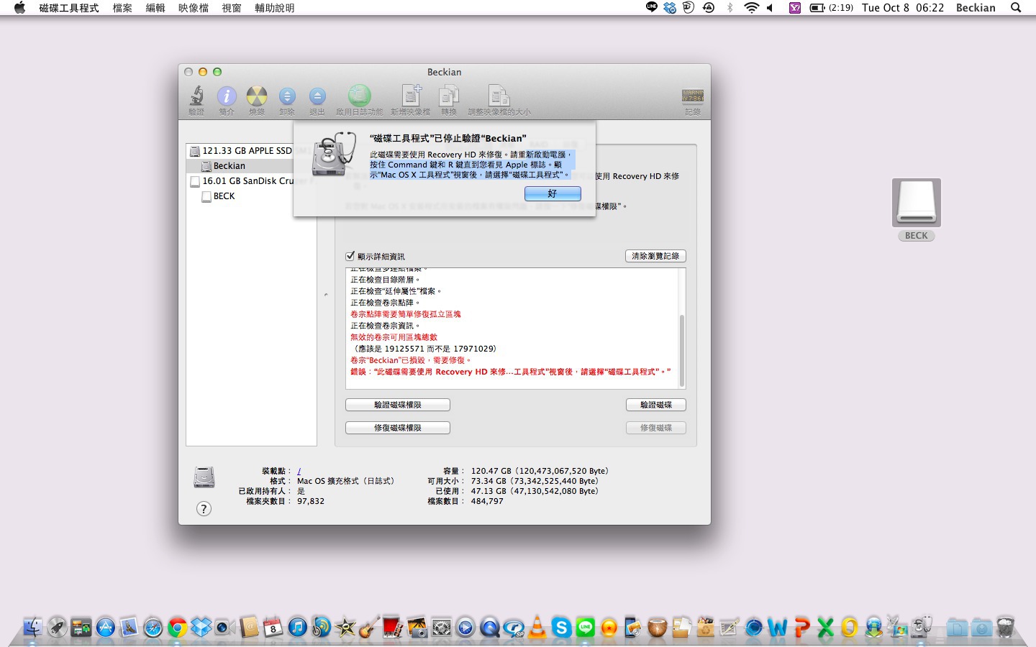Click the file count value 484,797
1036x647 pixels.
pyautogui.click(x=487, y=501)
